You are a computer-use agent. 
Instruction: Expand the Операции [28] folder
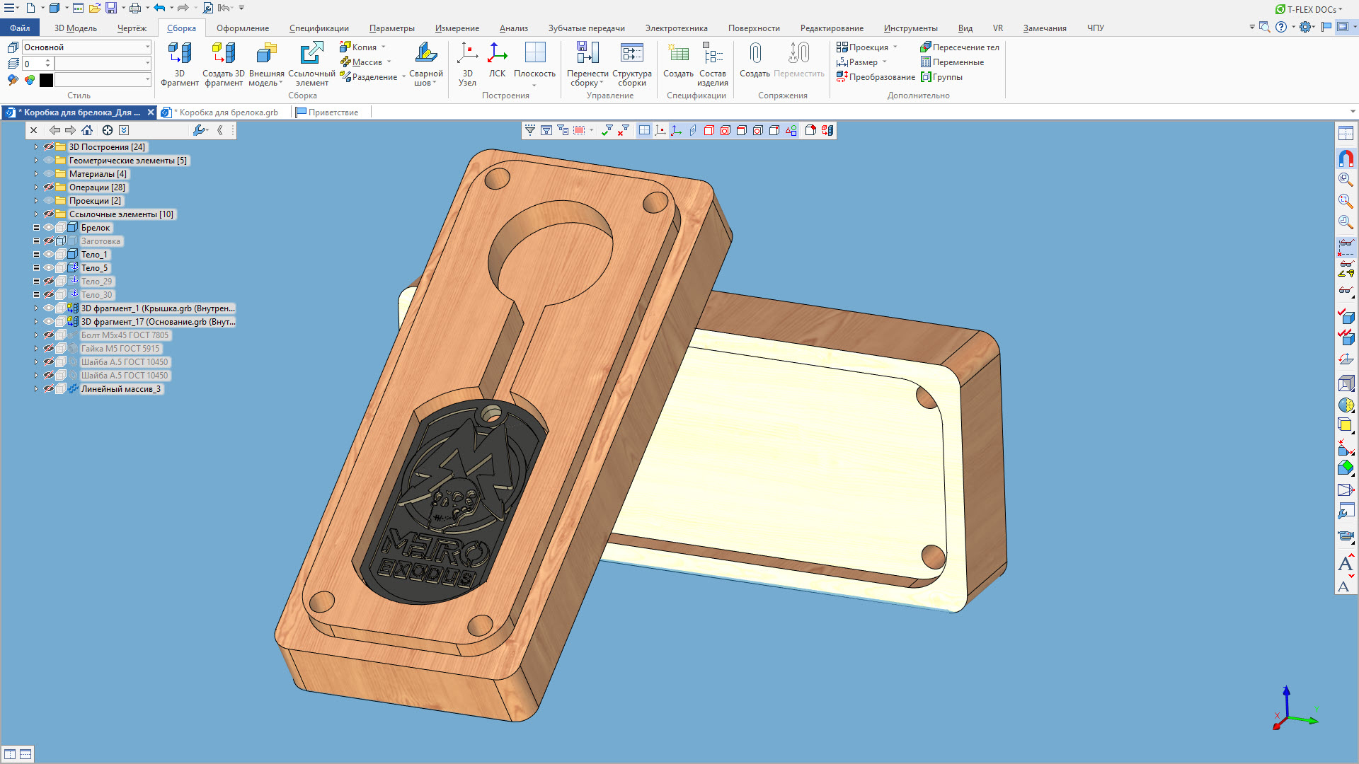pos(36,187)
